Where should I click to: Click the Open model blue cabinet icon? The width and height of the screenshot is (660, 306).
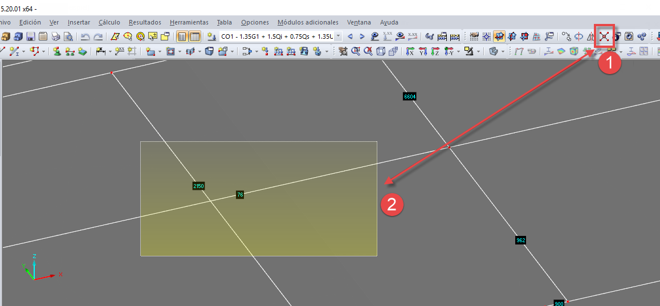18,36
